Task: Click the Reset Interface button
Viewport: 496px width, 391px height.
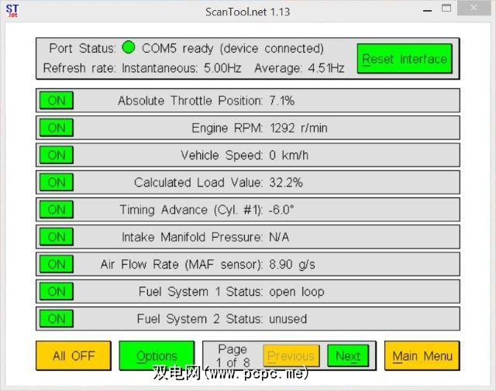Action: (x=405, y=59)
